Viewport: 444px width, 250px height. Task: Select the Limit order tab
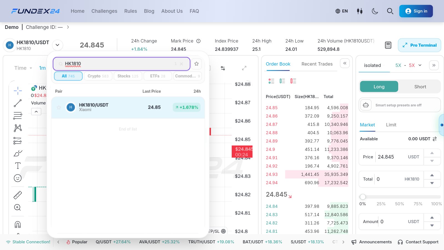pyautogui.click(x=391, y=125)
